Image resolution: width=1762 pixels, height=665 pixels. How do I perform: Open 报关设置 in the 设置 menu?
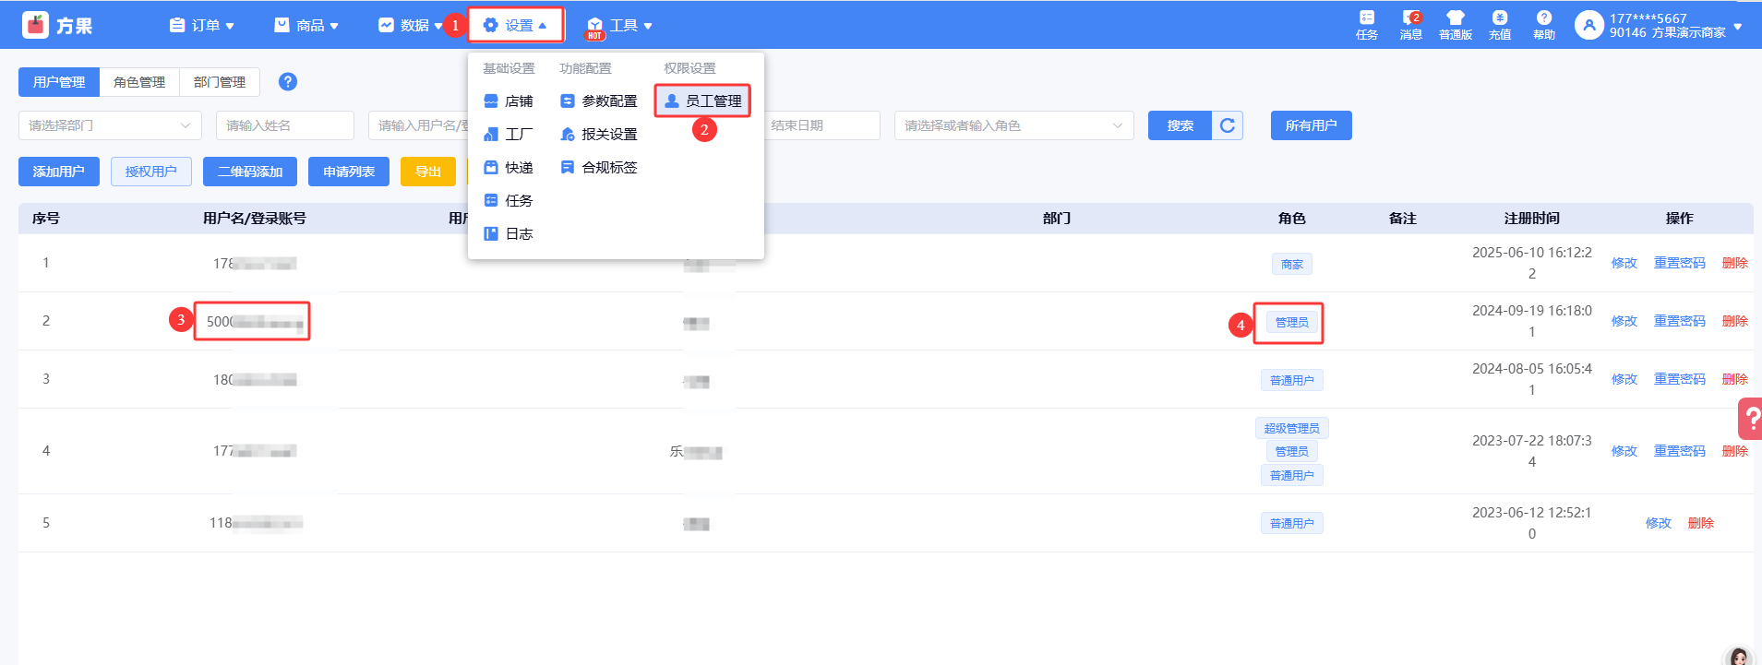tap(599, 135)
